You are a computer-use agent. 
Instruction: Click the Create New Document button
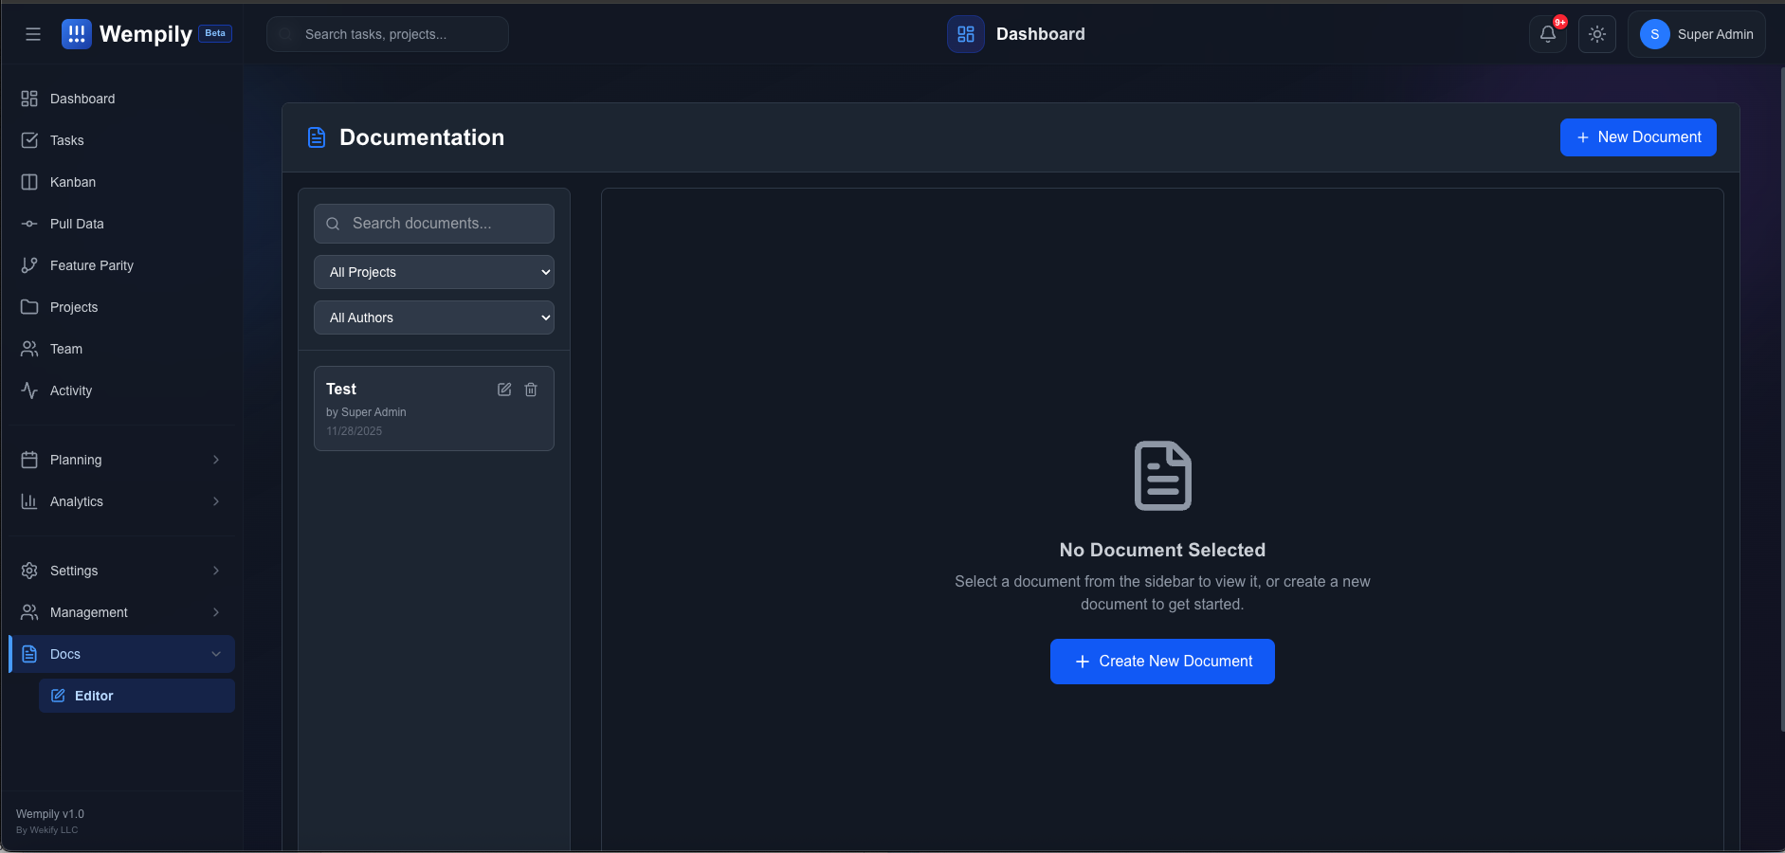coord(1161,661)
